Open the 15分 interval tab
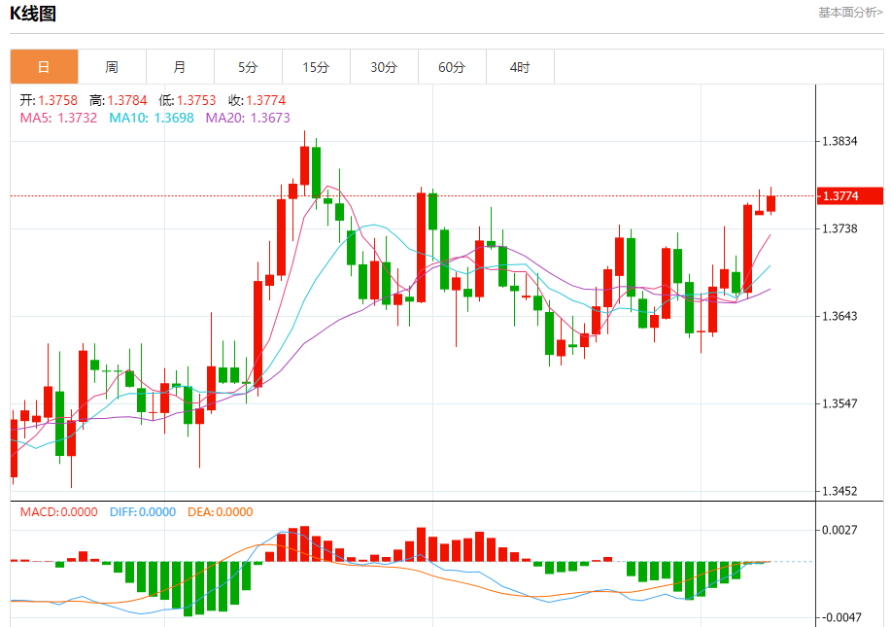 click(x=317, y=67)
